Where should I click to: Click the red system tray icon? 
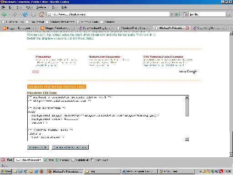coord(221,171)
